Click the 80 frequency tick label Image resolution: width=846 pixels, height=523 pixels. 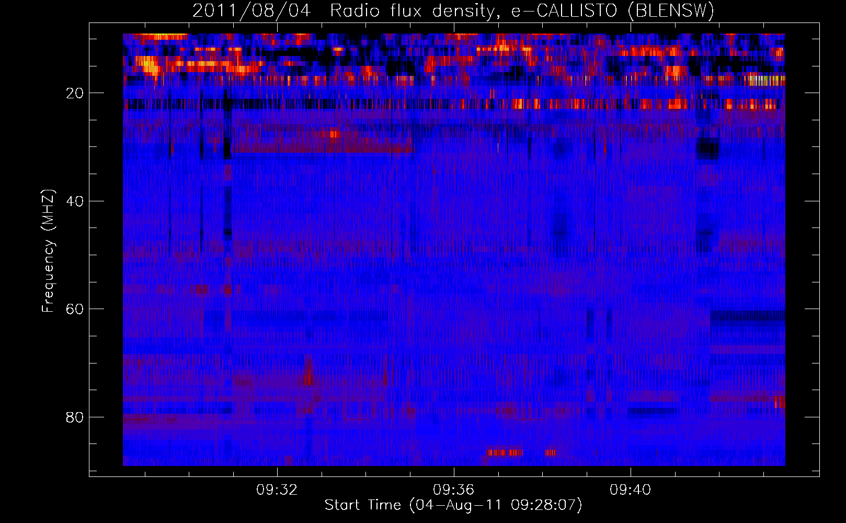click(75, 417)
